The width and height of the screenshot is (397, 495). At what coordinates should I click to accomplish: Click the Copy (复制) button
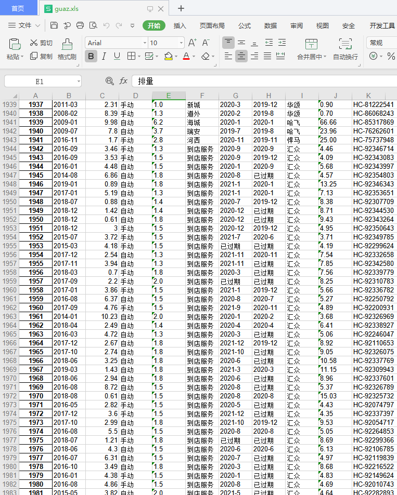pos(41,56)
